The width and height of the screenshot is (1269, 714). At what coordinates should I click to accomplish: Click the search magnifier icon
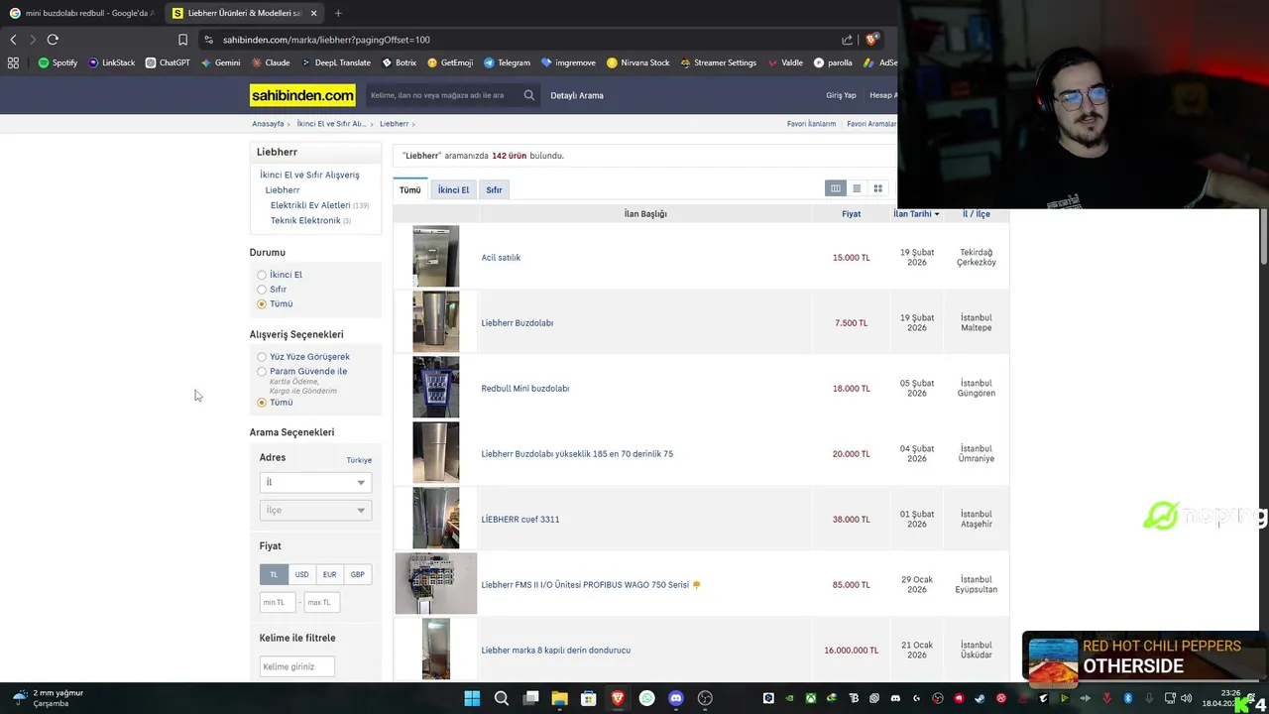click(528, 95)
